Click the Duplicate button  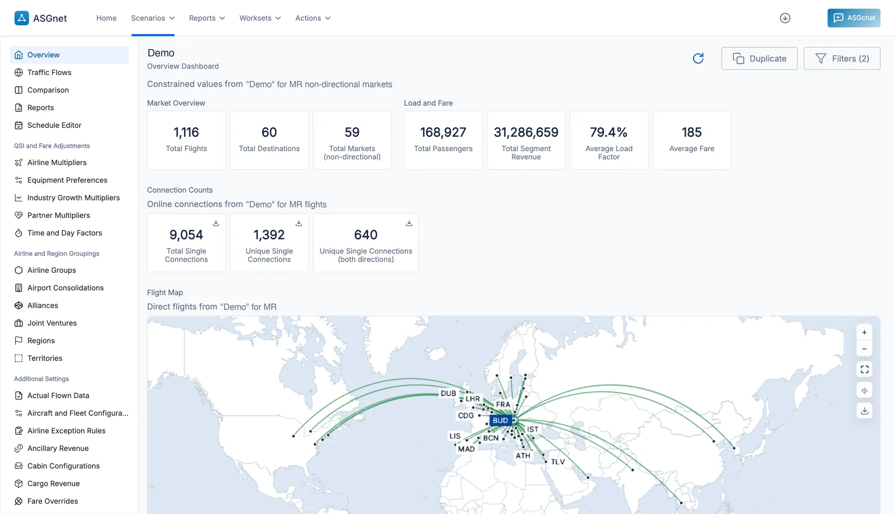pyautogui.click(x=759, y=58)
